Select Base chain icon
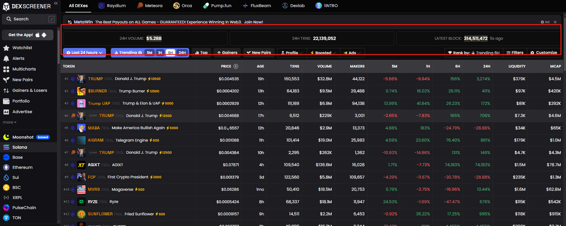This screenshot has width=566, height=226. click(6, 157)
